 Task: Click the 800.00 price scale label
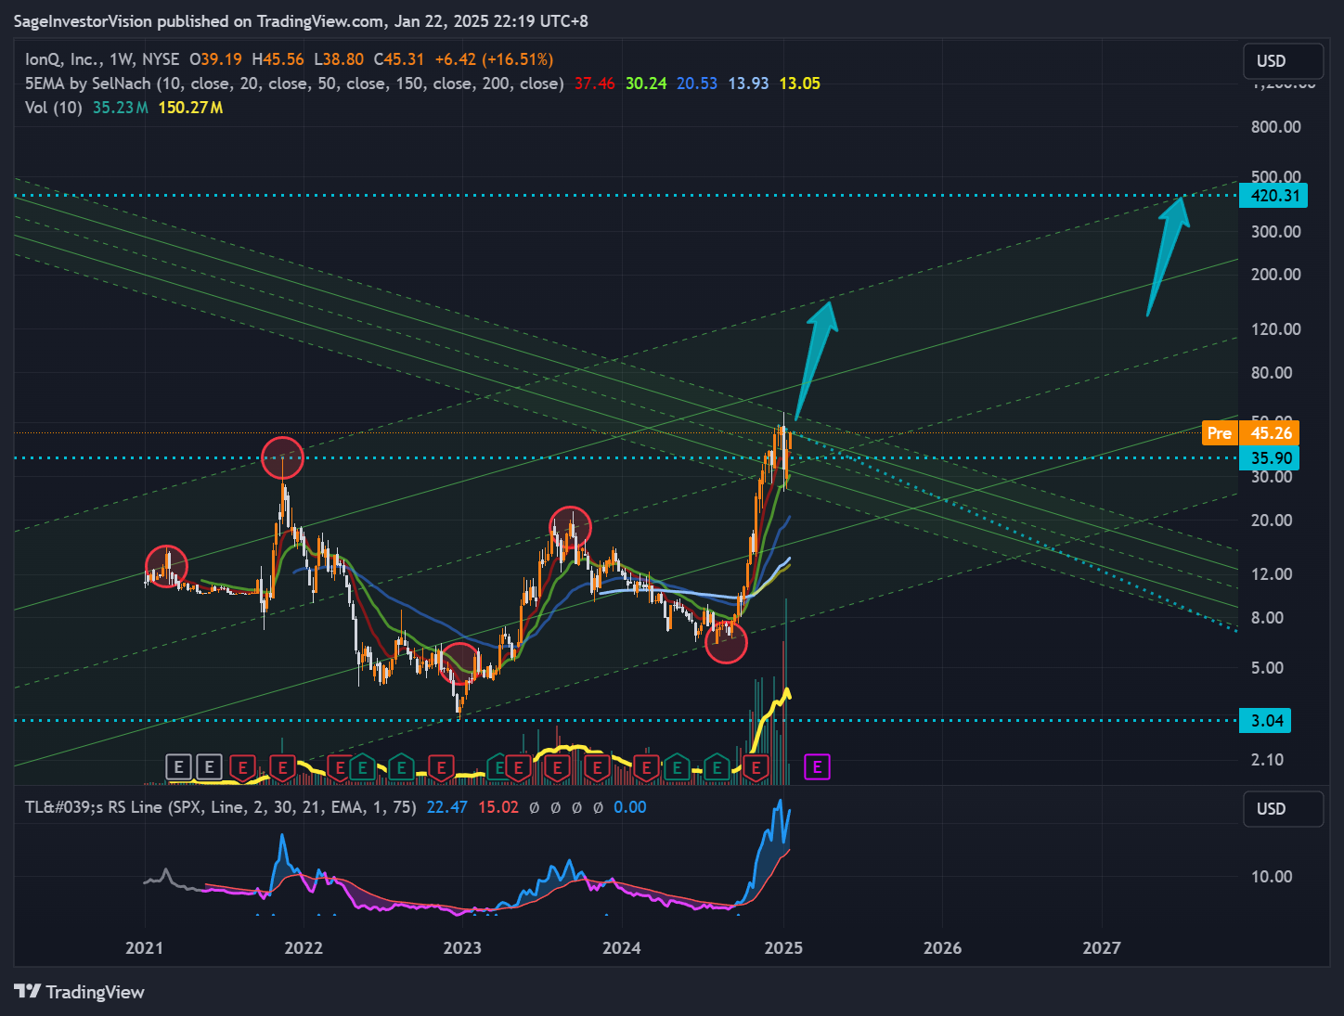[1276, 127]
